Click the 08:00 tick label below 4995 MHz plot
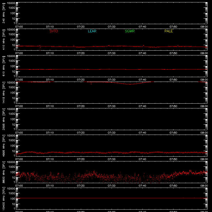This screenshot has width=212, height=212. (x=204, y=159)
